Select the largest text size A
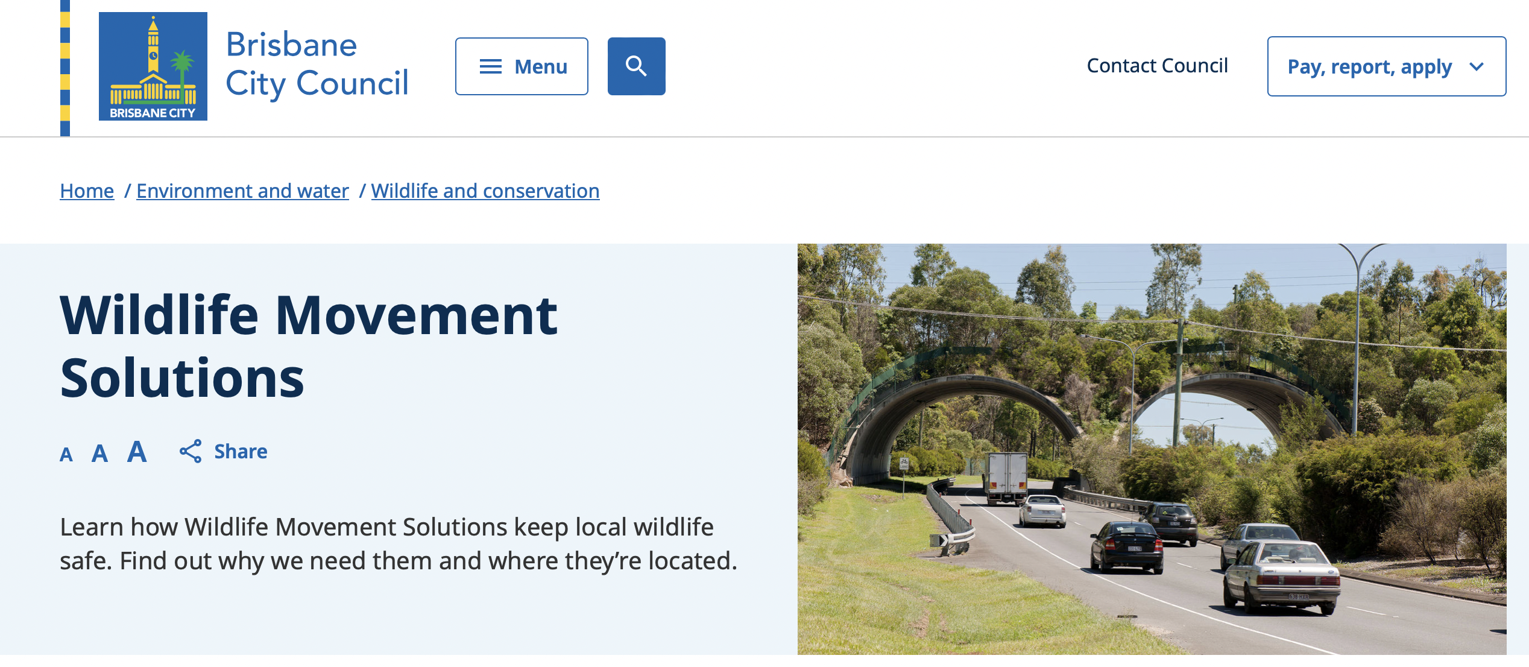This screenshot has height=667, width=1529. pyautogui.click(x=137, y=451)
